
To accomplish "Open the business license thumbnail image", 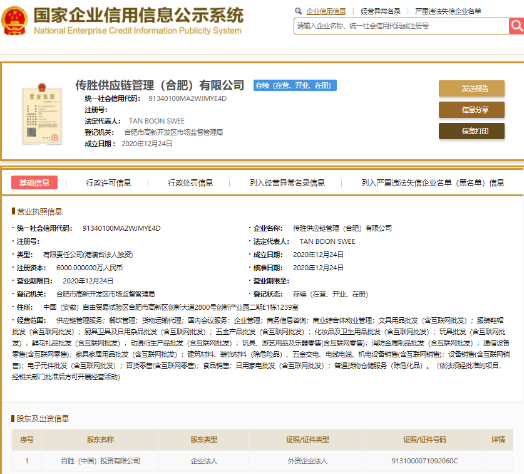I will point(42,115).
